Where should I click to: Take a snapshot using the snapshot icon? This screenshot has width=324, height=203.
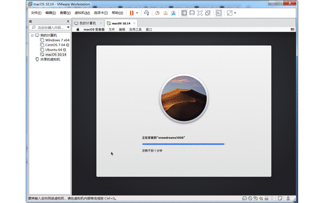(157, 13)
